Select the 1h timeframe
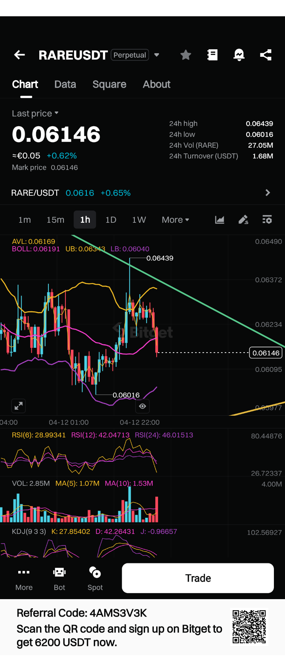This screenshot has width=285, height=671. [85, 220]
